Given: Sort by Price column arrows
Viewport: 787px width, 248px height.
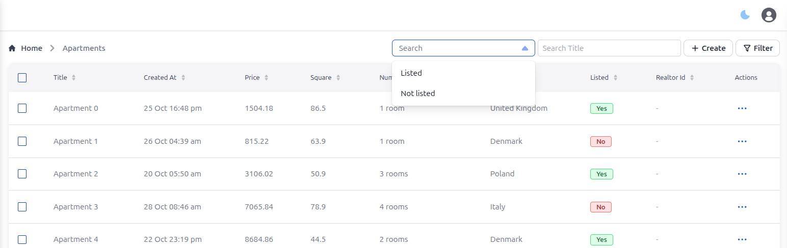Looking at the screenshot, I should [x=266, y=78].
